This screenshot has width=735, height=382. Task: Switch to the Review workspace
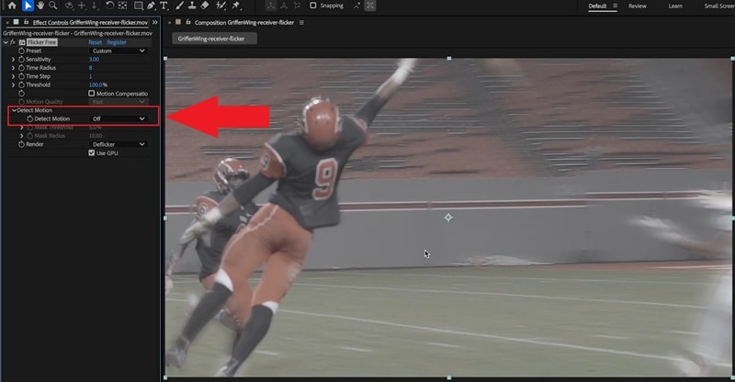pyautogui.click(x=637, y=6)
